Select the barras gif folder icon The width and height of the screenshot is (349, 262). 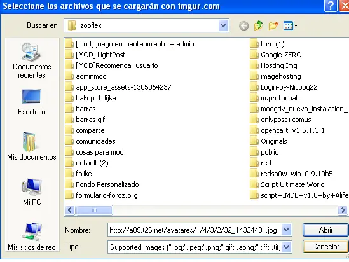coord(69,120)
